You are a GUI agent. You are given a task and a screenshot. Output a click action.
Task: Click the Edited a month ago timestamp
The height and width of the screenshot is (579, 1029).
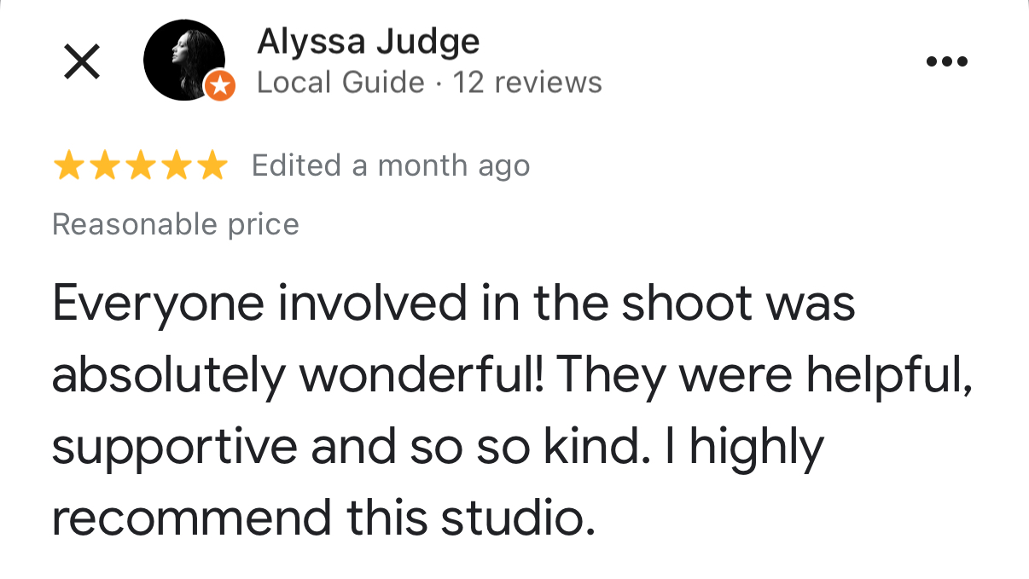[x=391, y=165]
